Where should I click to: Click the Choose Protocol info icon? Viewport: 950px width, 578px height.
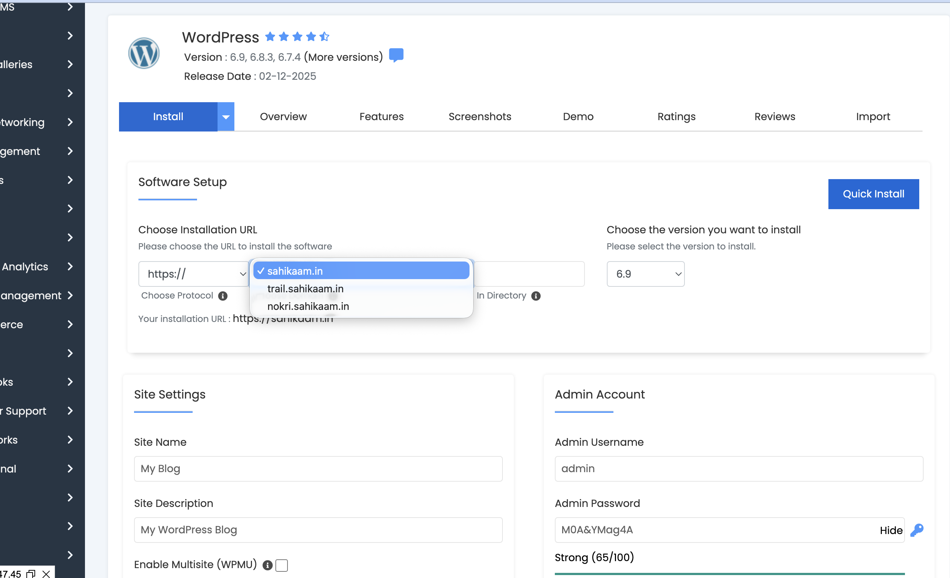pos(222,296)
